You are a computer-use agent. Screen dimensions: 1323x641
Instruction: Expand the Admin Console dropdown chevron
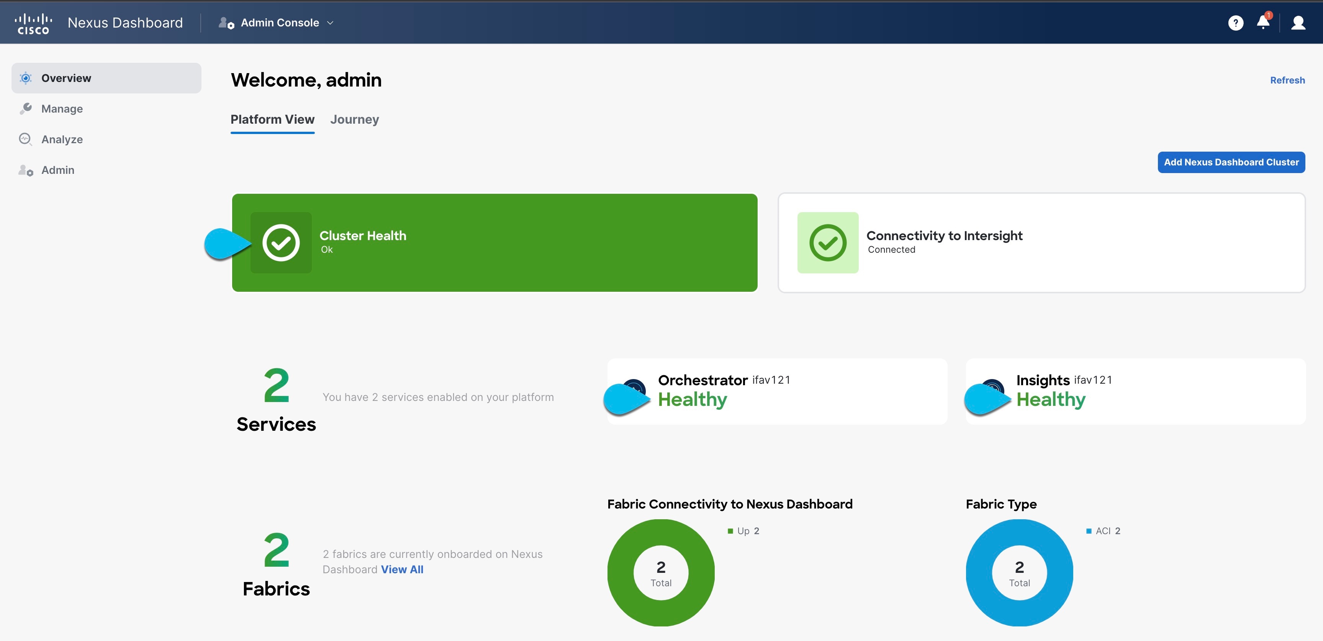330,23
